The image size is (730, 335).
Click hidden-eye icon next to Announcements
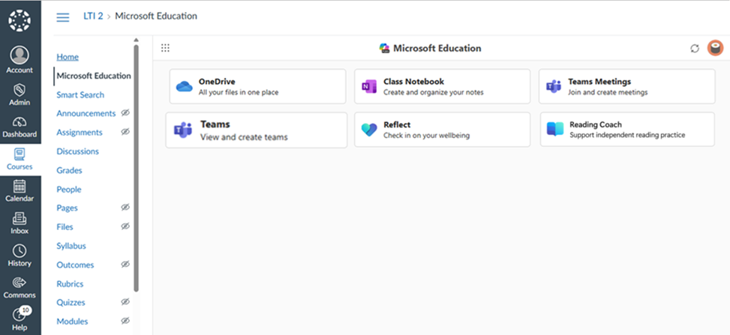(x=125, y=113)
